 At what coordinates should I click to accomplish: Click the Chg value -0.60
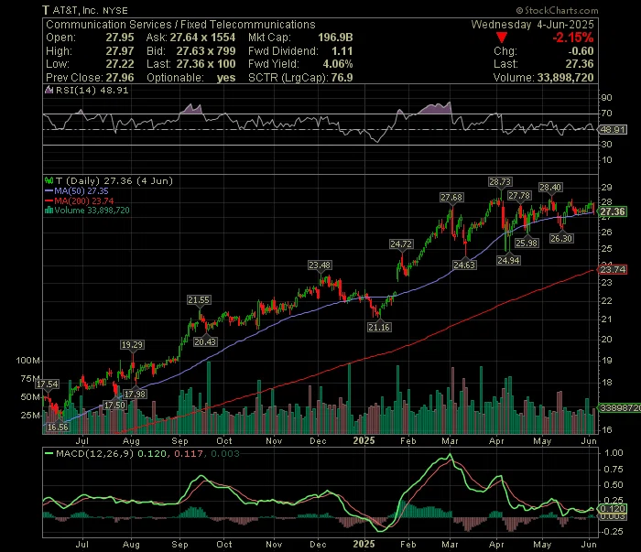(581, 51)
